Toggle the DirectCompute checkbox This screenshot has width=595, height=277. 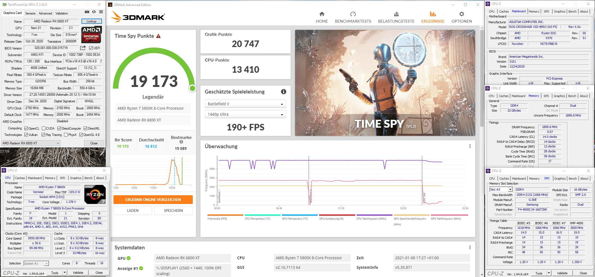(x=59, y=129)
